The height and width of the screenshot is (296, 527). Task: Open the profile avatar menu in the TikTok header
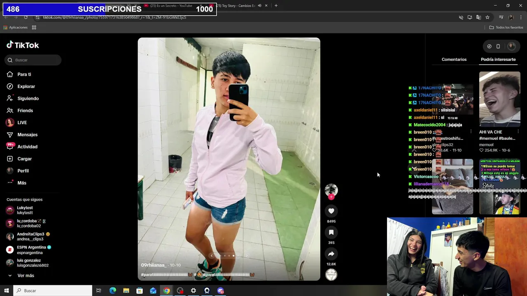(512, 46)
